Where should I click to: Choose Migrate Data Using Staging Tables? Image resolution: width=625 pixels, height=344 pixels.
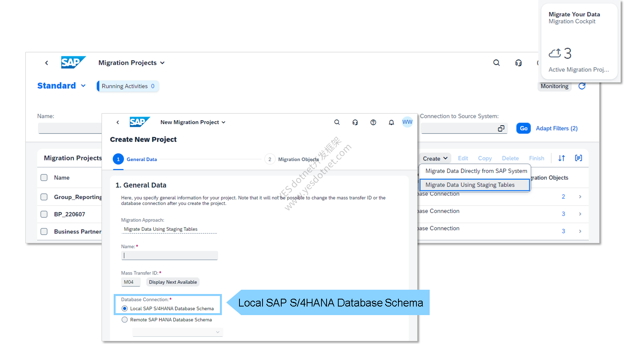475,185
